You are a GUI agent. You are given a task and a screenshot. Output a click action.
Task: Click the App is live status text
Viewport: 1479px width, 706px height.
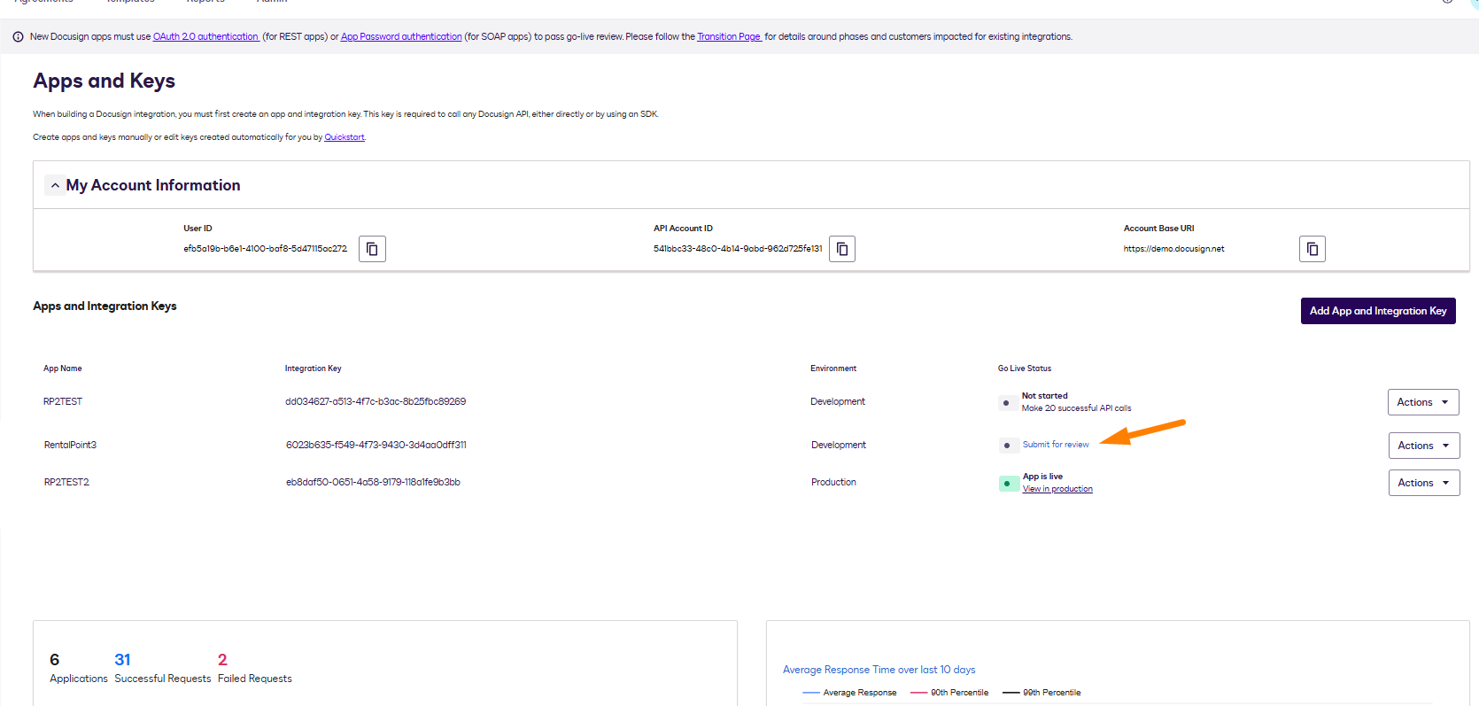[1042, 477]
